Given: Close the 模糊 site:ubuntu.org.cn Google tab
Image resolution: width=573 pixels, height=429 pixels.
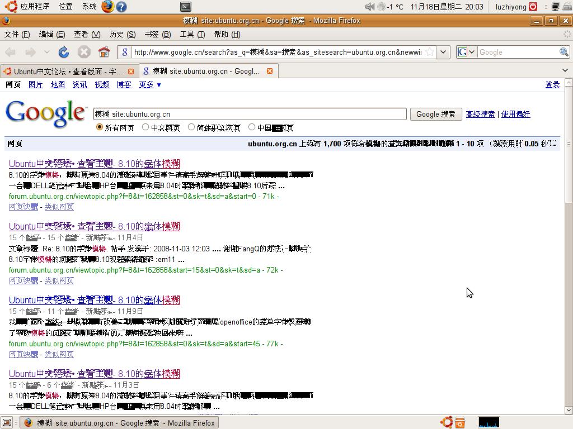Looking at the screenshot, I should pos(270,71).
